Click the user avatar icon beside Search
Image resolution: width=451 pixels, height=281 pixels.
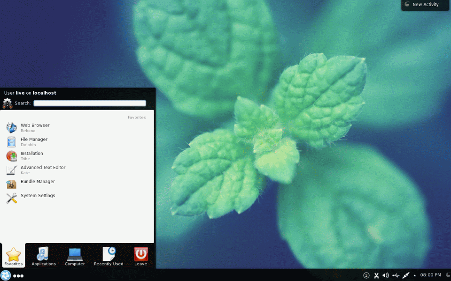[x=7, y=103]
